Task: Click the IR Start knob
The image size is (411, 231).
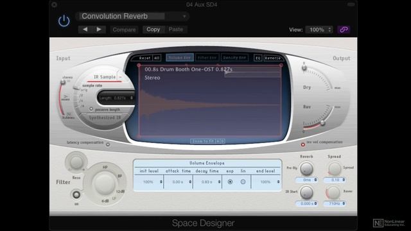Action: (x=306, y=193)
